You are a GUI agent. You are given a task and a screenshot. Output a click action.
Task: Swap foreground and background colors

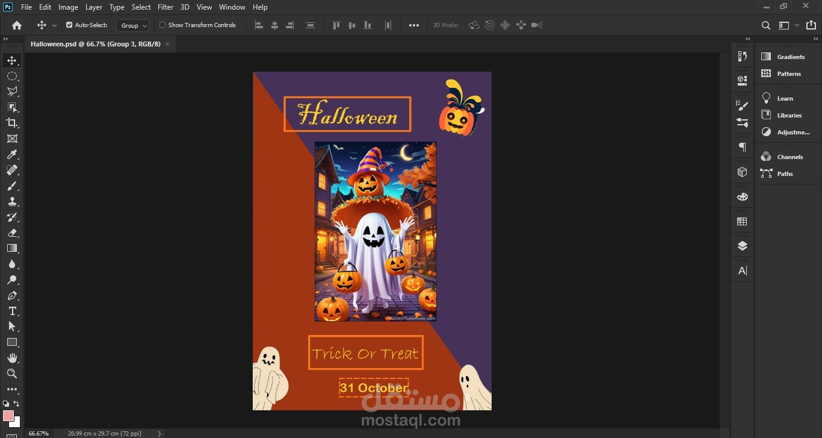point(17,404)
